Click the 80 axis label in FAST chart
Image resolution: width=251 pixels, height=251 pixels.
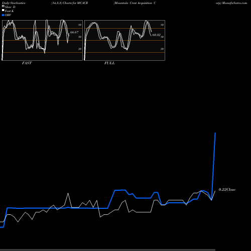pyautogui.click(x=80, y=25)
